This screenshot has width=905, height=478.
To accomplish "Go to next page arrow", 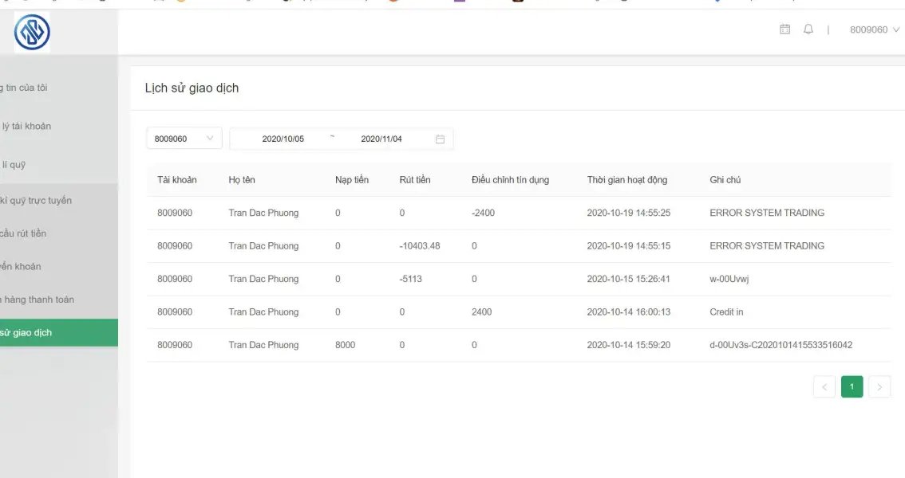I will 879,387.
